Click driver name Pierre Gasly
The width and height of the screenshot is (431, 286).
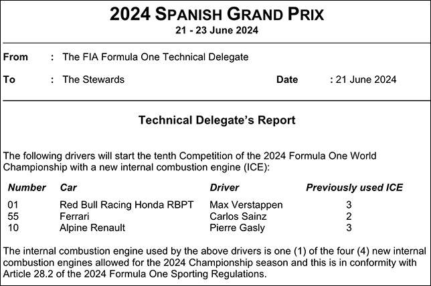click(x=236, y=228)
